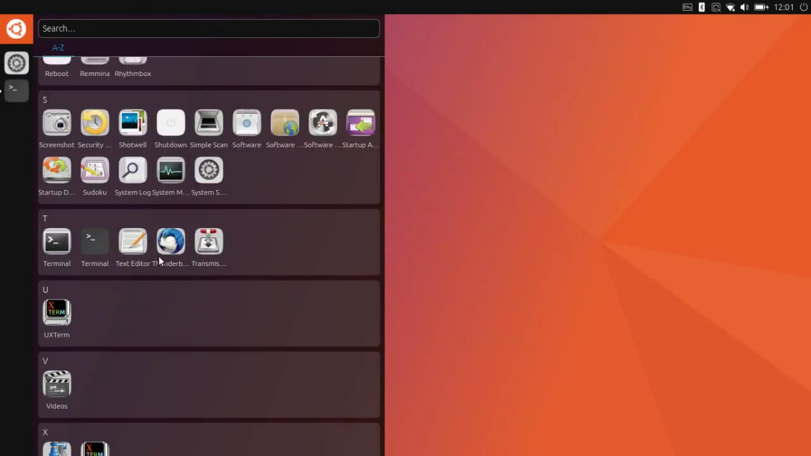The height and width of the screenshot is (456, 811).
Task: Open the sound volume indicator
Action: point(744,7)
